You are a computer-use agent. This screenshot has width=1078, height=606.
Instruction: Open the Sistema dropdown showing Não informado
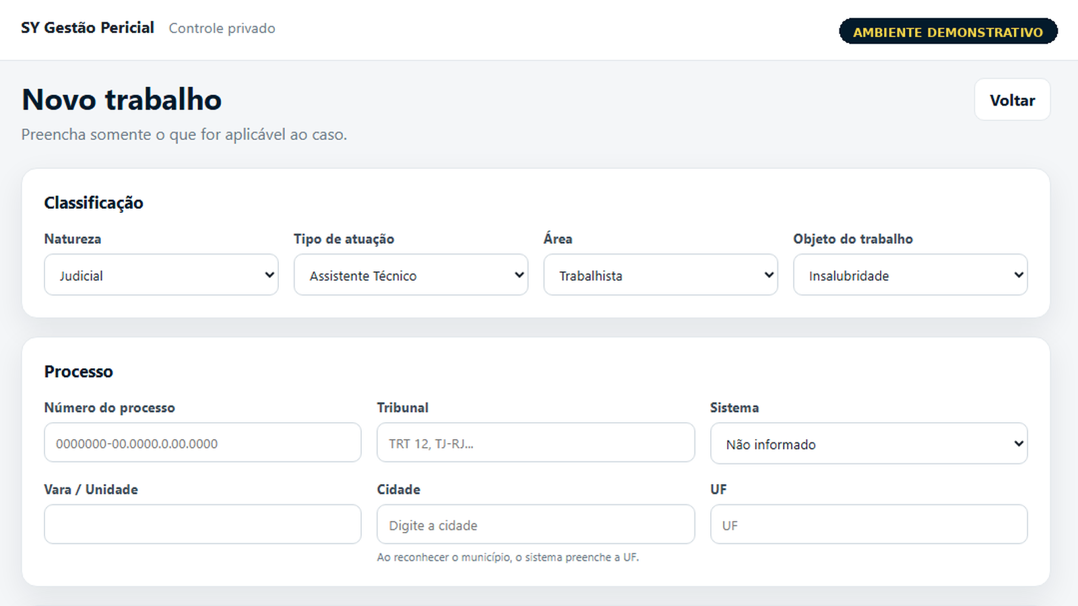coord(868,444)
